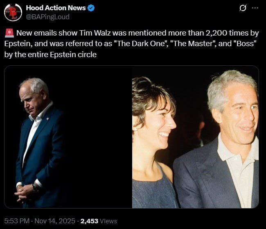Click the blue verified checkmark badge
Viewport: 266px width, 229px height.
[x=91, y=8]
